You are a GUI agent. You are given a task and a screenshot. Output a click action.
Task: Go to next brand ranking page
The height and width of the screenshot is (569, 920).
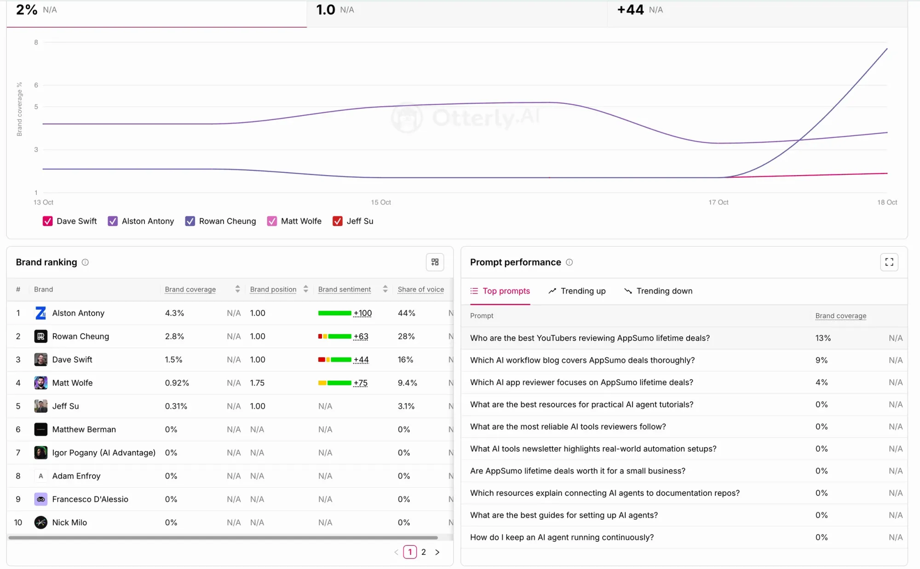point(437,552)
